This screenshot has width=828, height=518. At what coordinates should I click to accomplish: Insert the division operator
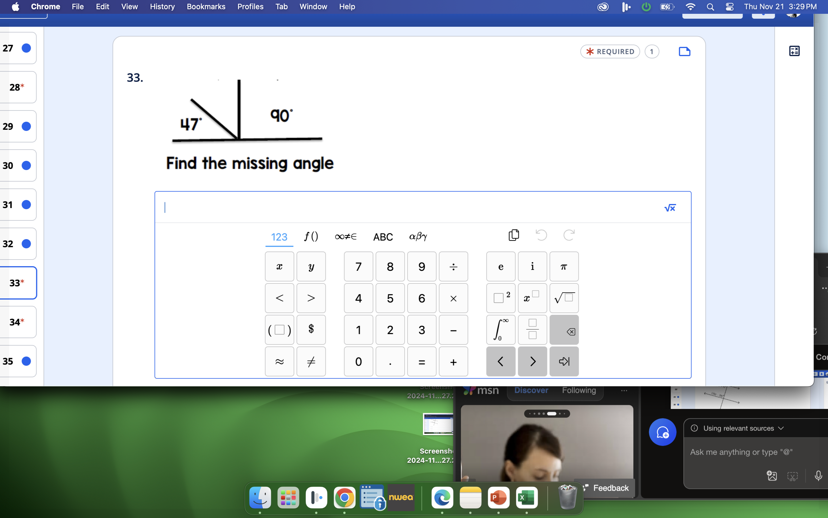click(453, 266)
